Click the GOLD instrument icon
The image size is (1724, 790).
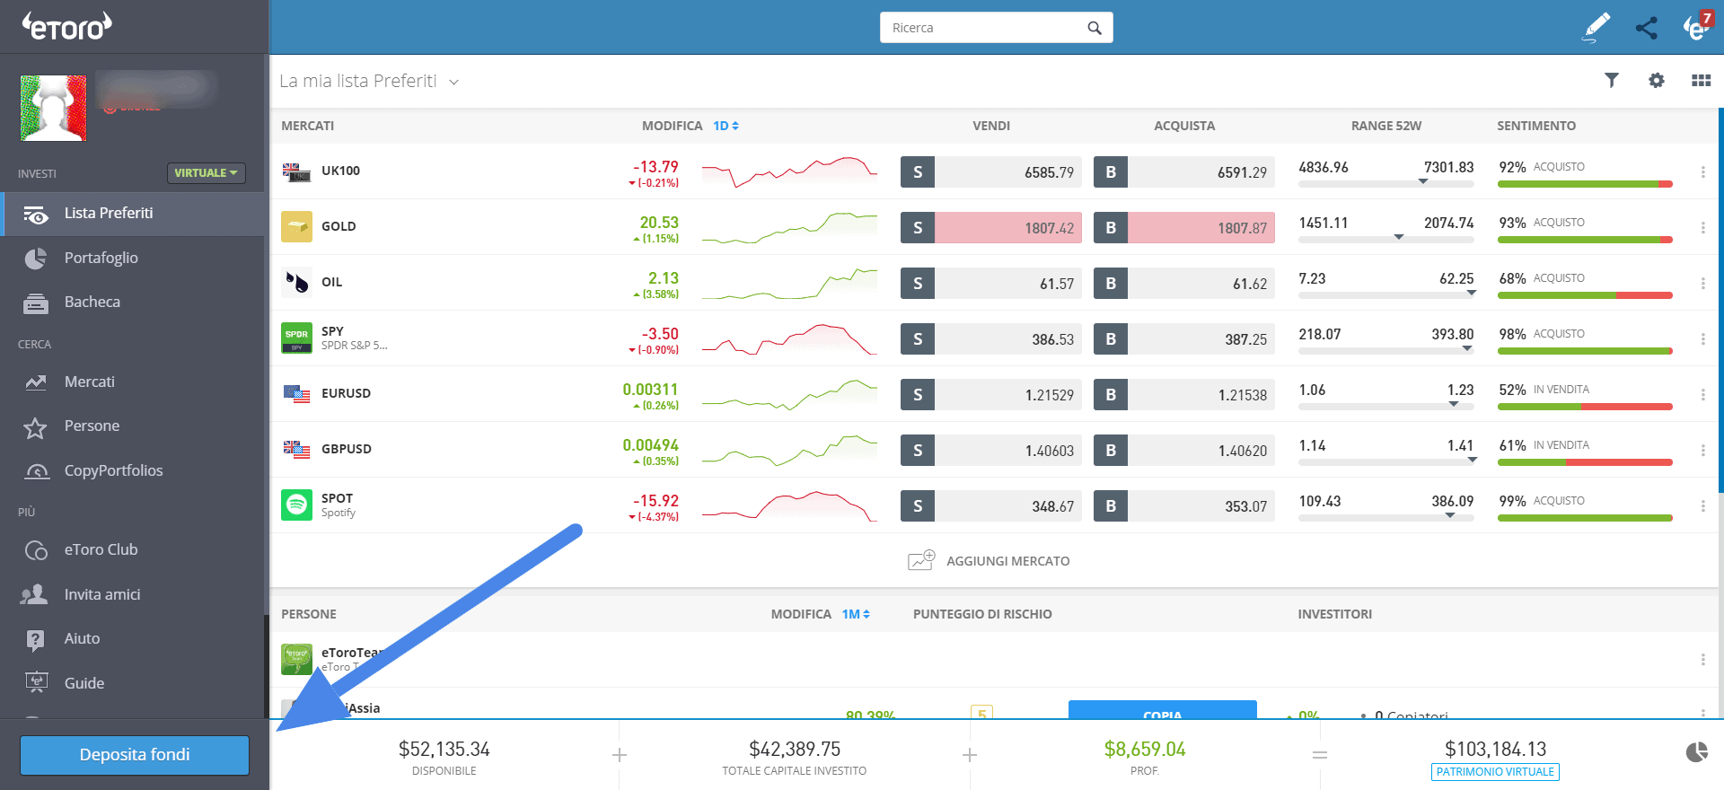[296, 226]
